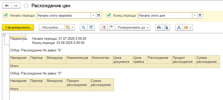
Task: Click the magnifier Find icon in toolbar
Action: (x=83, y=27)
